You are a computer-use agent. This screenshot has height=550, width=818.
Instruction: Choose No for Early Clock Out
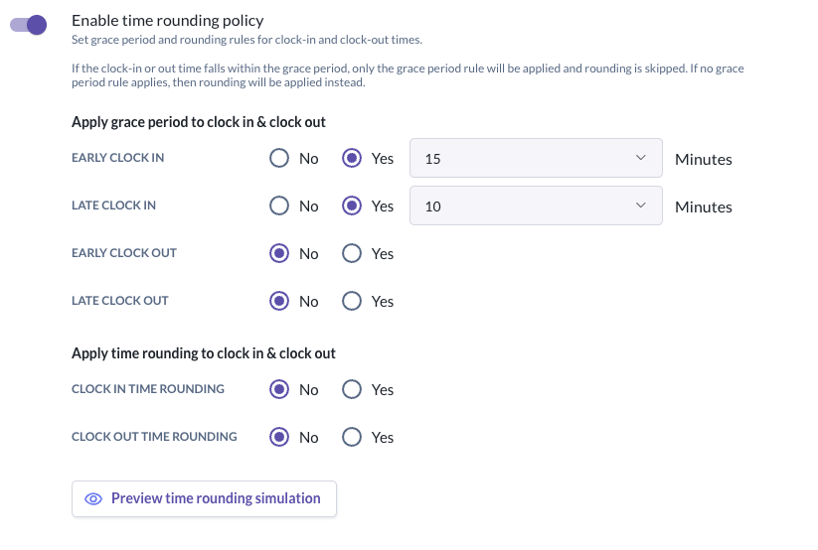pyautogui.click(x=279, y=253)
